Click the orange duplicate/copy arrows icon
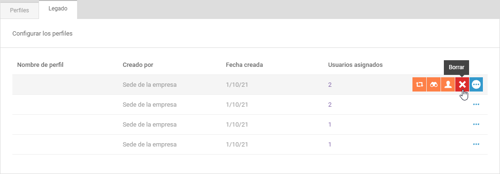Viewport: 500px width, 174px height. [x=419, y=84]
